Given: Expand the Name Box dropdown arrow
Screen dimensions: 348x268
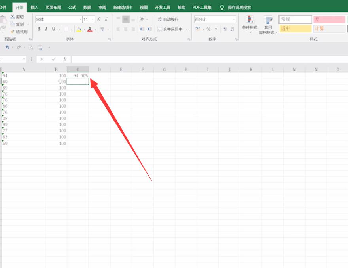Looking at the screenshot, I should [24, 59].
